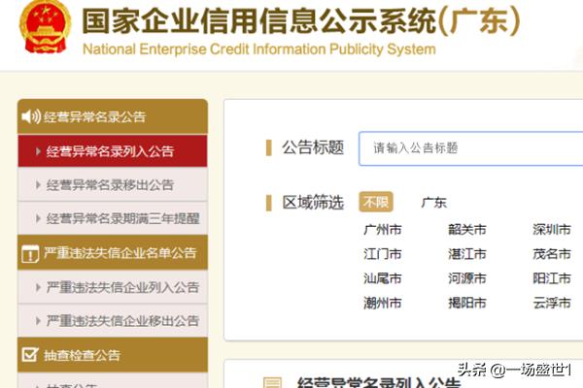The image size is (583, 388).
Task: Filter by 揭阳市
Action: [x=467, y=303]
